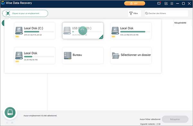Image resolution: width=193 pixels, height=126 pixels.
Task: Select the Local Disk 544.00 MB card
Action: tap(131, 31)
